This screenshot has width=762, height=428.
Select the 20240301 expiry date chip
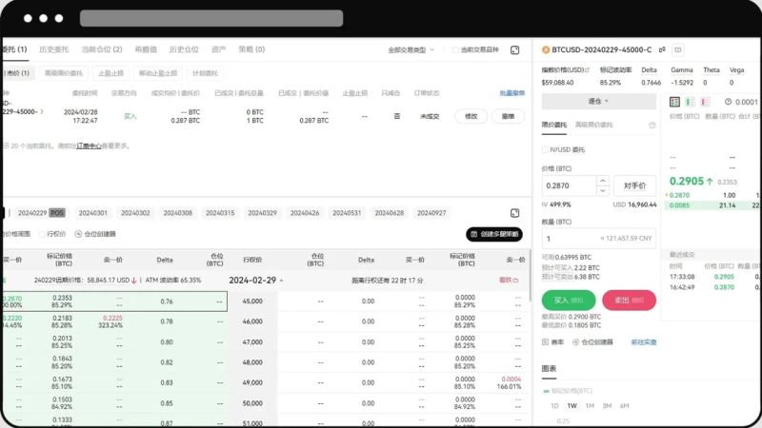point(92,213)
